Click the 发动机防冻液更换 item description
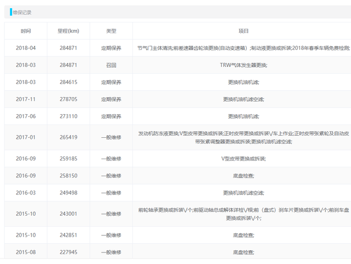This screenshot has height=264, width=351. point(244,137)
